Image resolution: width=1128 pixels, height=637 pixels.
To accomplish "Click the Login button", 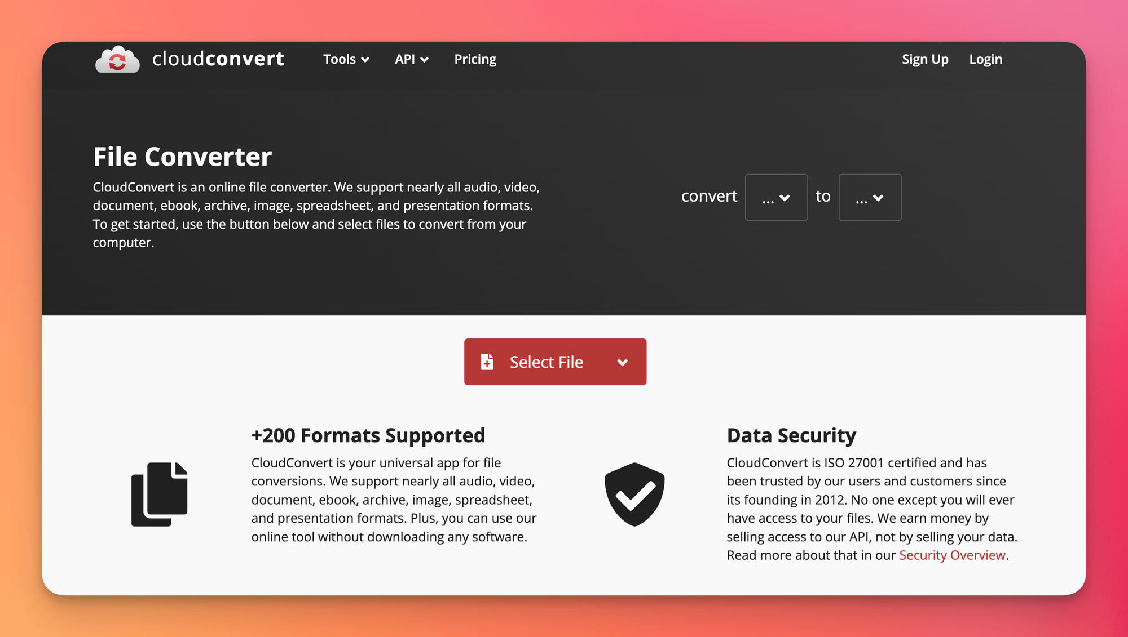I will click(x=986, y=59).
